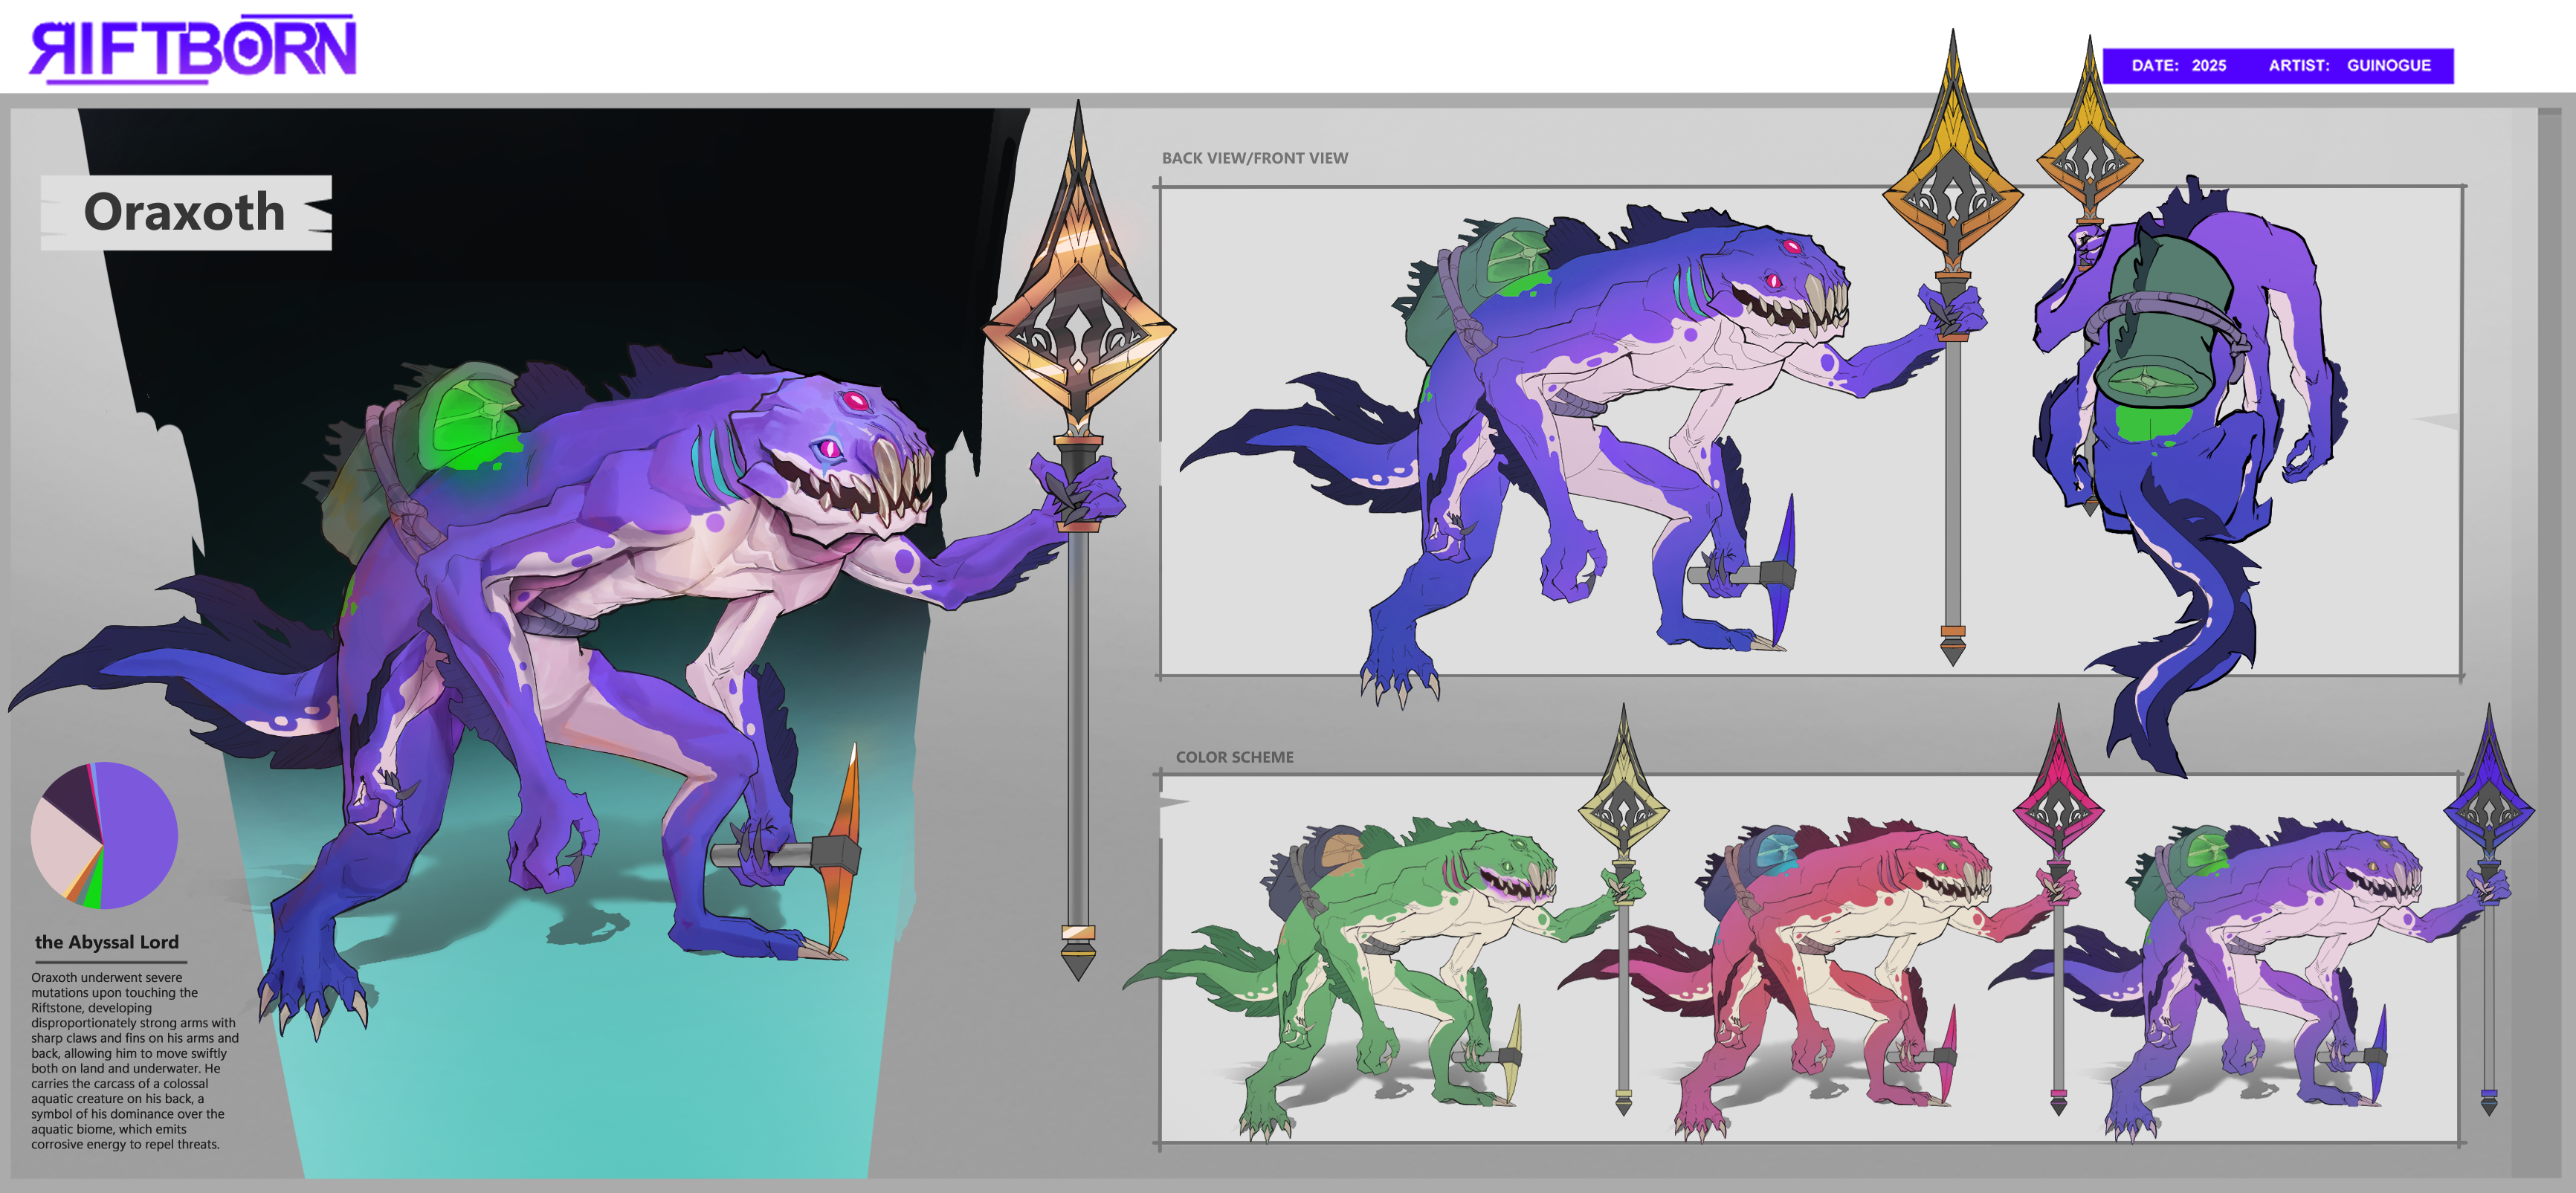Click the BACK VIEW/FRONT VIEW label
The image size is (2576, 1193).
1254,158
